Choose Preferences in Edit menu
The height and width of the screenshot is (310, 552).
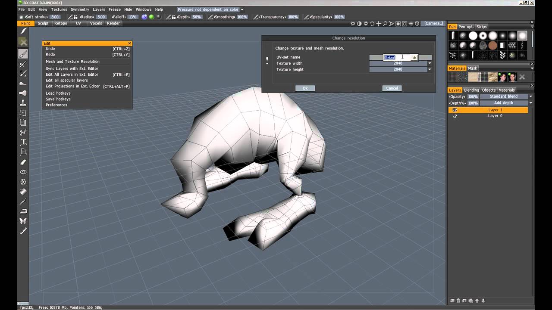point(56,105)
